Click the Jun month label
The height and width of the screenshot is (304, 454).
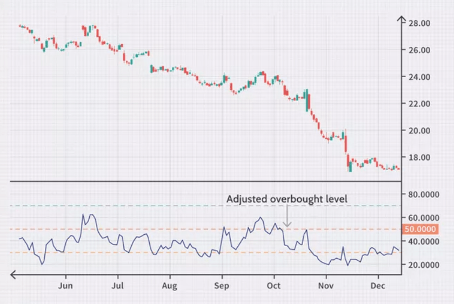(65, 286)
